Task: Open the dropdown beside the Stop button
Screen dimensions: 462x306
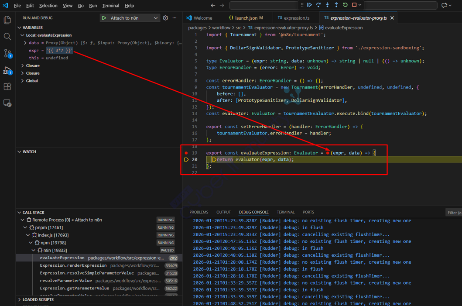Action: click(x=360, y=5)
